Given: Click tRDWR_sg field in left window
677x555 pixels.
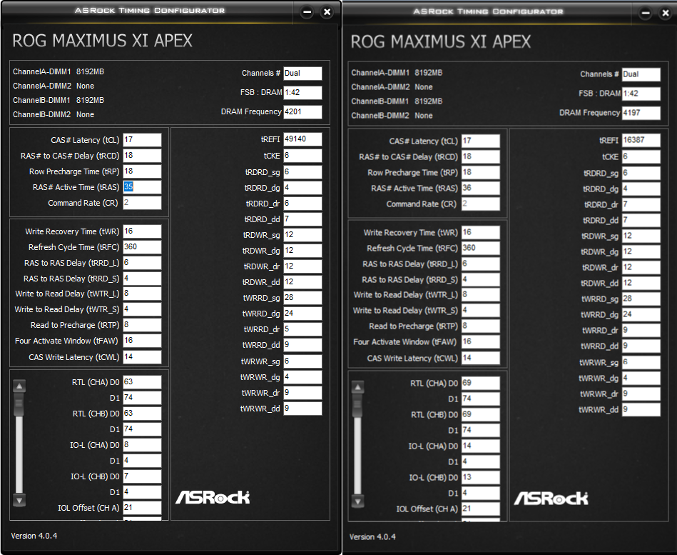Looking at the screenshot, I should click(x=302, y=235).
